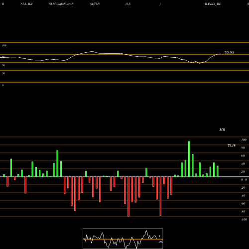
Task: Click the end of the white RSI line
Action: tap(221, 54)
